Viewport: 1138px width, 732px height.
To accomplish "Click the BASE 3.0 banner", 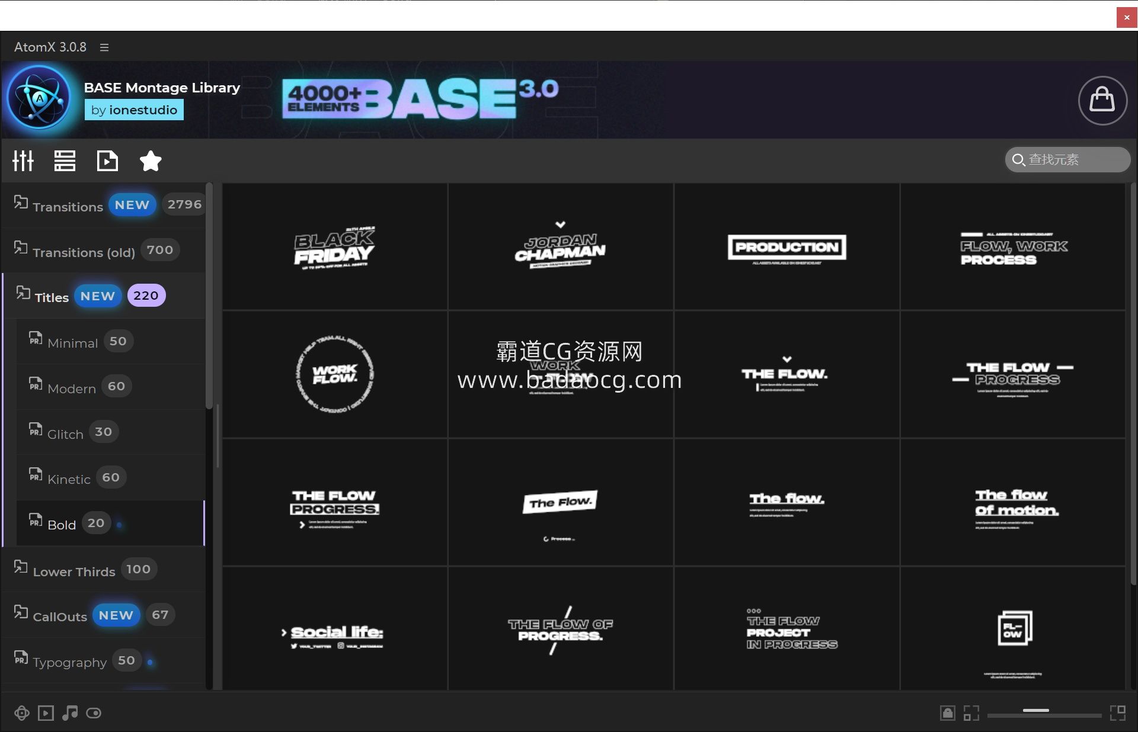I will [420, 98].
